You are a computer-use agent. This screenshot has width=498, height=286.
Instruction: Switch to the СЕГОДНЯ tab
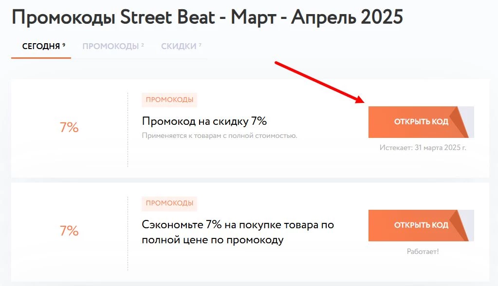(41, 46)
